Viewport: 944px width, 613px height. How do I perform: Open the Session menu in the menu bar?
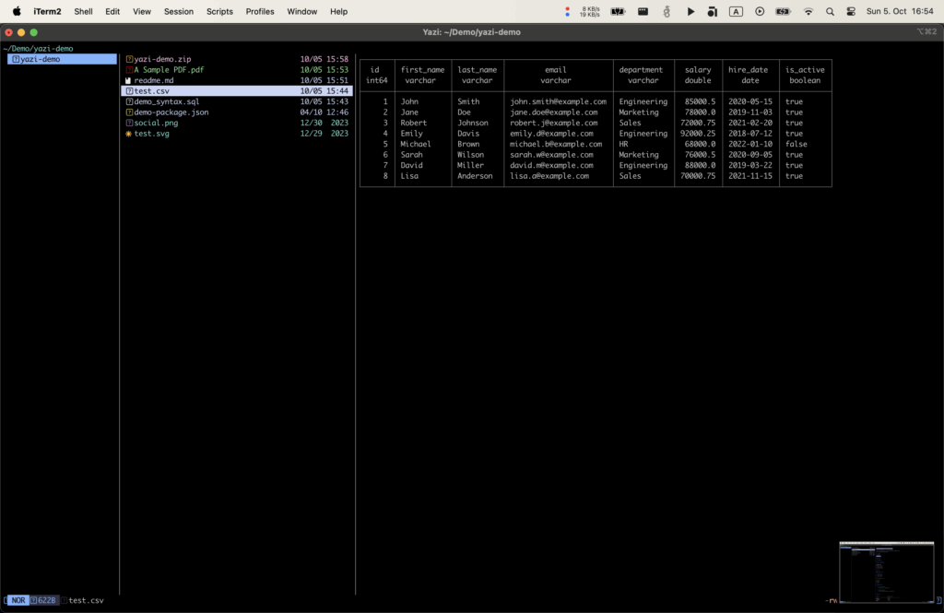[x=179, y=11]
